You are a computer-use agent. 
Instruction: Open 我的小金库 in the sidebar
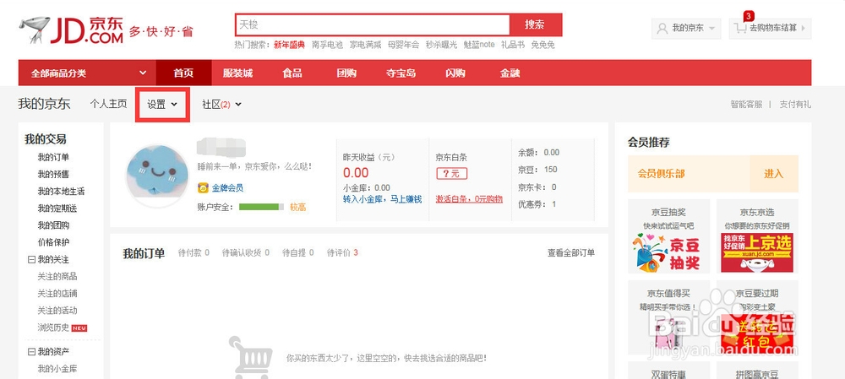57,370
